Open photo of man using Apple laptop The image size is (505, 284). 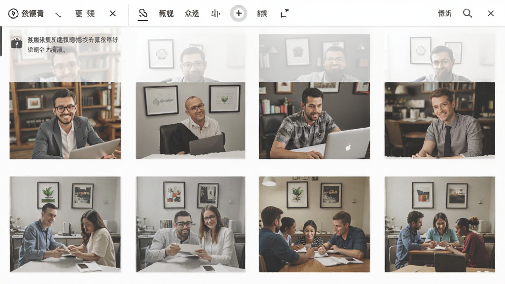point(314,120)
